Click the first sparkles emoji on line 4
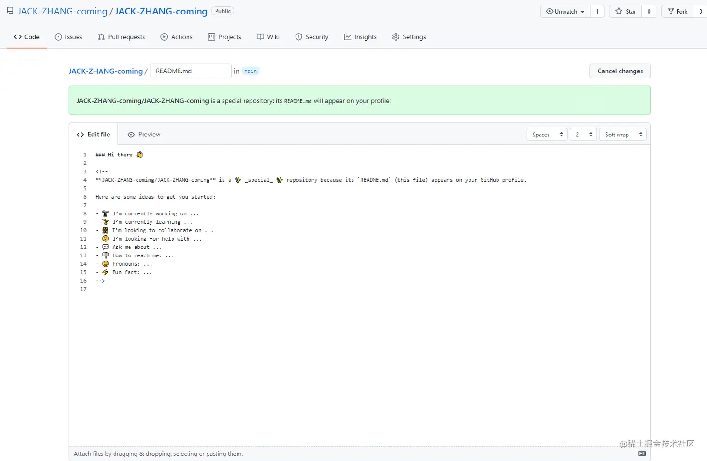The height and width of the screenshot is (461, 707). pyautogui.click(x=238, y=180)
